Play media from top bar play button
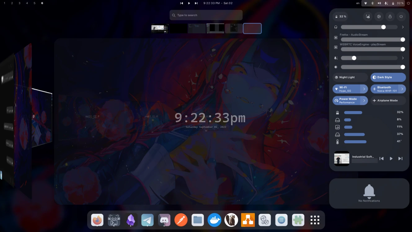 point(189,3)
